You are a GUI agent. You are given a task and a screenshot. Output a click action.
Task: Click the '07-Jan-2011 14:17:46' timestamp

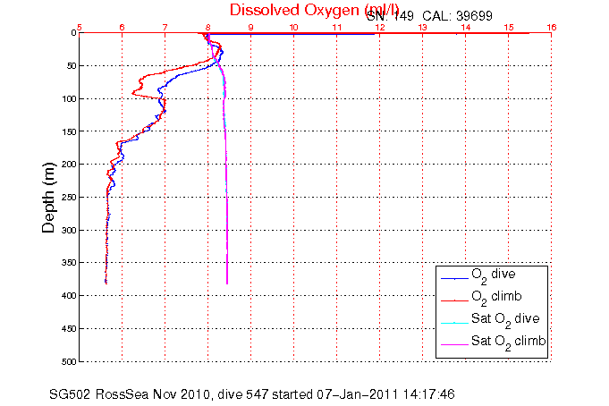(385, 394)
